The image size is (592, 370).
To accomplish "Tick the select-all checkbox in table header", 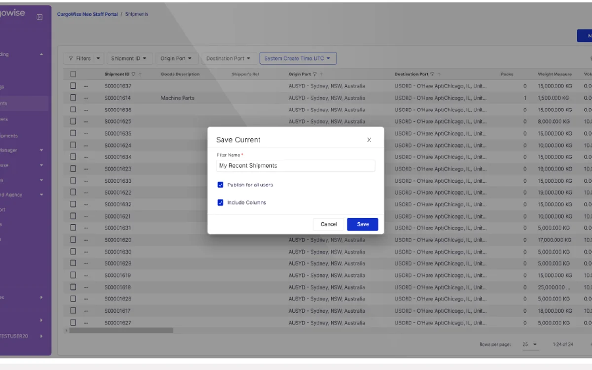I will click(73, 74).
